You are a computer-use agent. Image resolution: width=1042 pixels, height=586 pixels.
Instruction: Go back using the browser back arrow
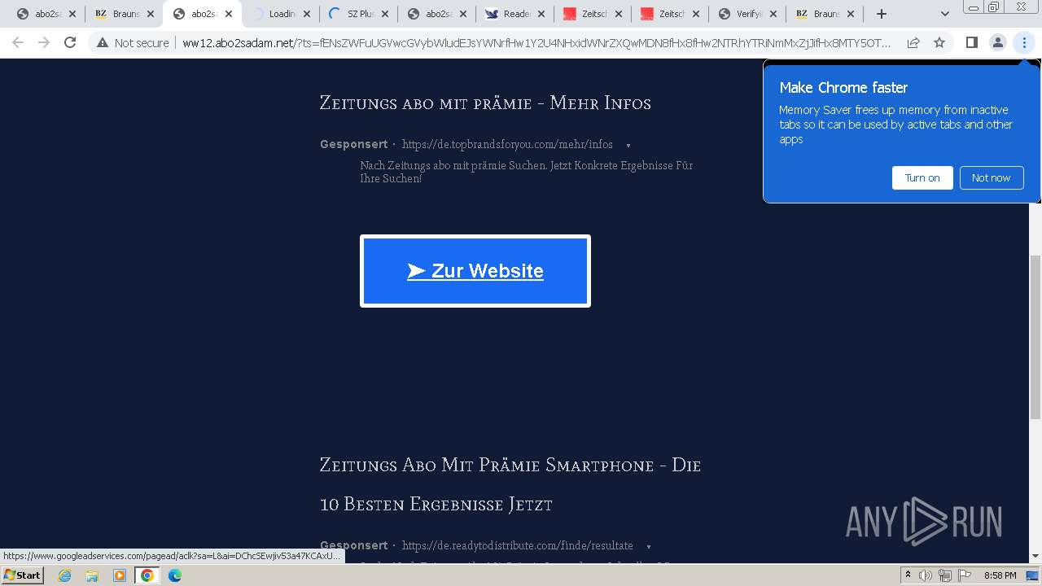[x=18, y=42]
